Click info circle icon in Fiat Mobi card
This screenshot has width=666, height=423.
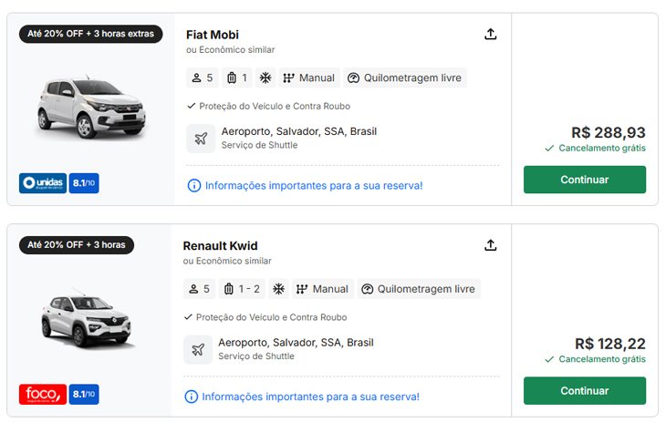194,185
